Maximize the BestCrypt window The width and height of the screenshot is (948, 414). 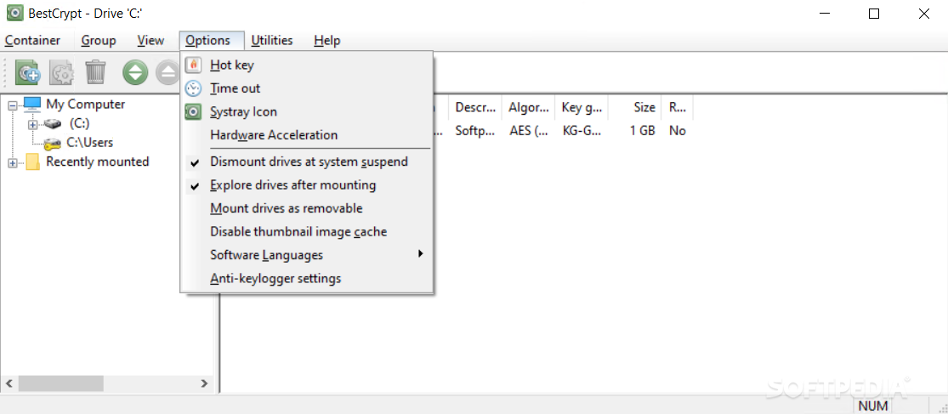tap(874, 14)
